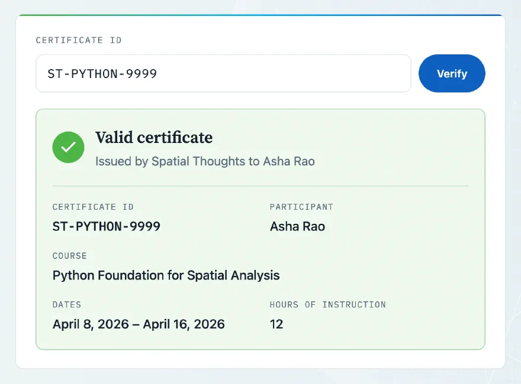The height and width of the screenshot is (384, 521).
Task: Click the "CERTIFICATE ID" label above the input
Action: [x=79, y=40]
